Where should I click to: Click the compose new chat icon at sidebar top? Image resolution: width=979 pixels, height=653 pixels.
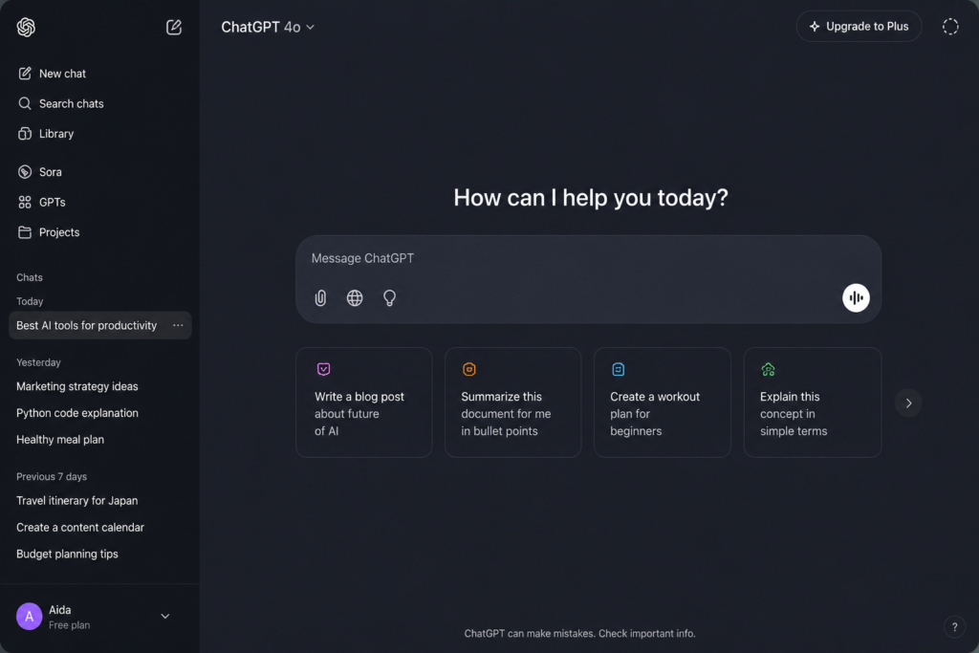[174, 27]
